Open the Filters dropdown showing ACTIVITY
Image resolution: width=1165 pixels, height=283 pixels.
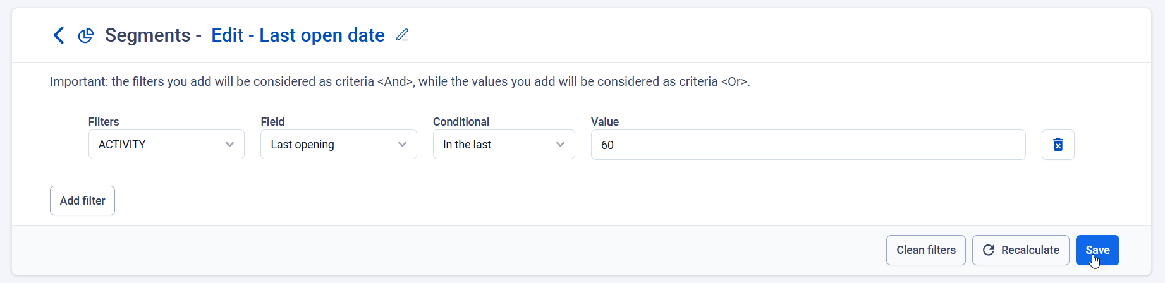[x=166, y=145]
